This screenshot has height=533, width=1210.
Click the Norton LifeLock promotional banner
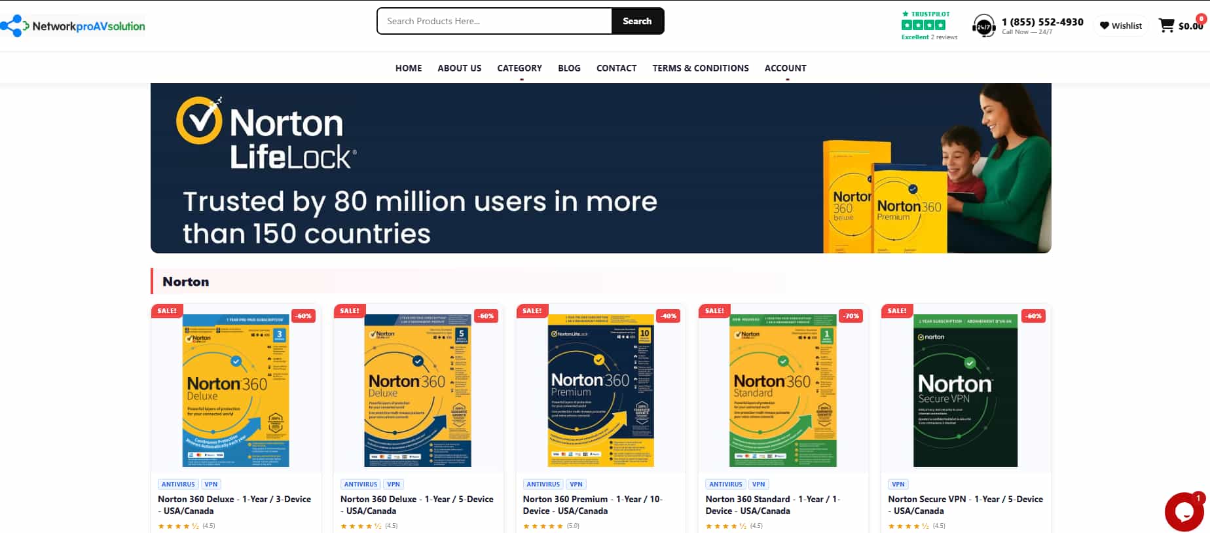(x=601, y=168)
